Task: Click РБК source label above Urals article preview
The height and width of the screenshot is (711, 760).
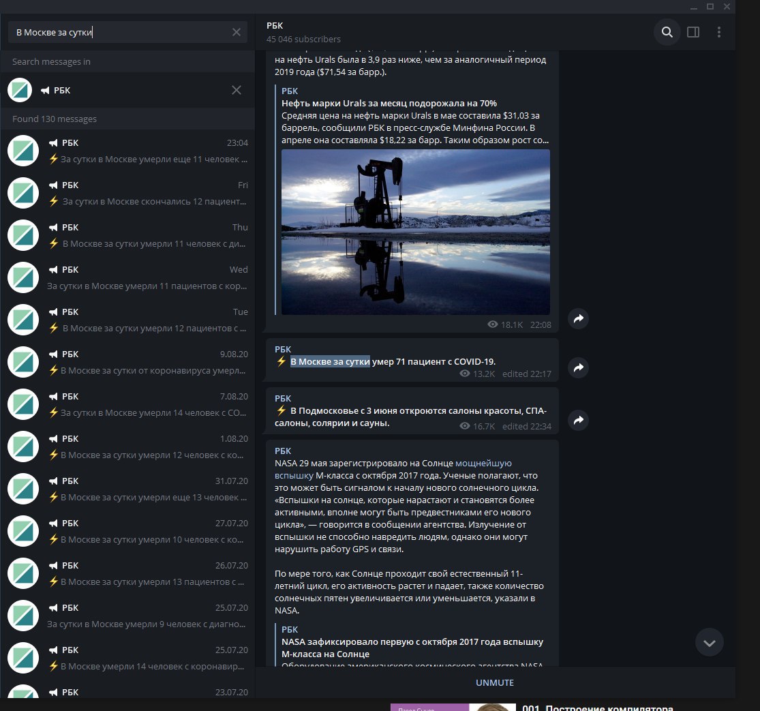Action: click(290, 91)
